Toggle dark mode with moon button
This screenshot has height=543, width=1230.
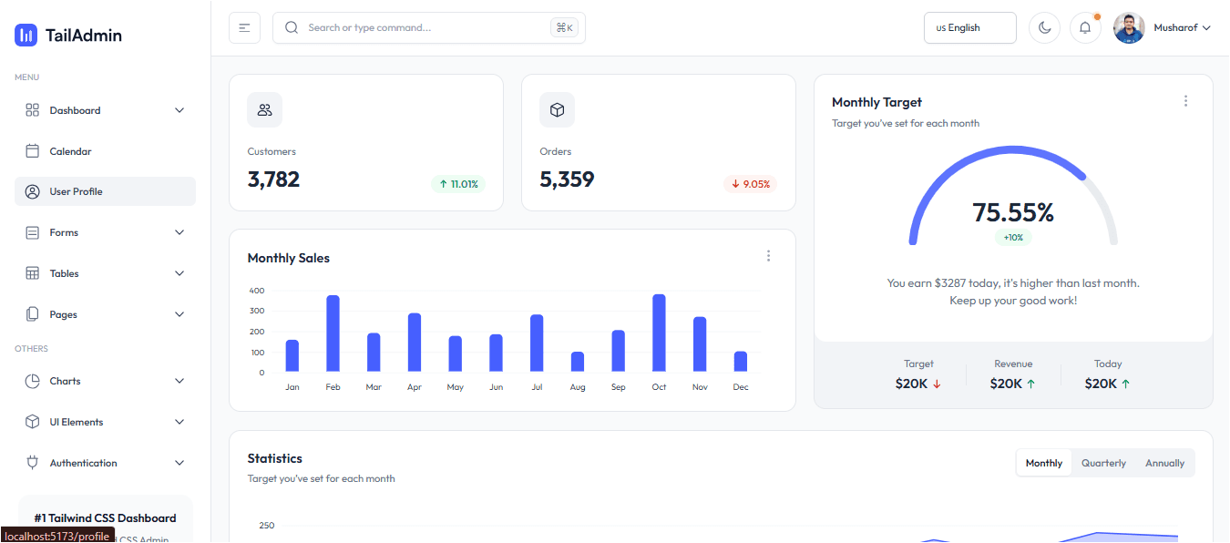click(1044, 27)
